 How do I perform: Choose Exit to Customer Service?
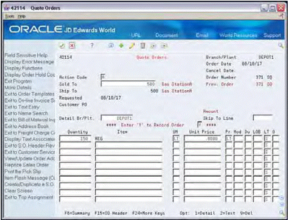pyautogui.click(x=29, y=152)
